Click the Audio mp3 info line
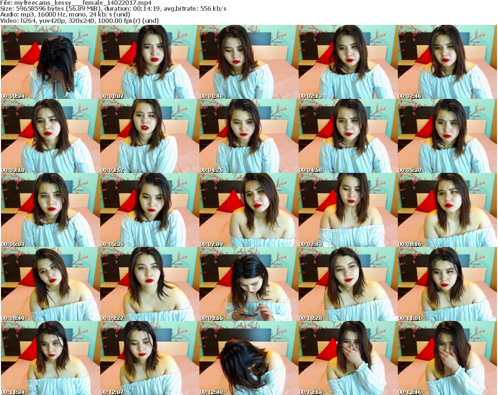The width and height of the screenshot is (498, 395). point(65,15)
